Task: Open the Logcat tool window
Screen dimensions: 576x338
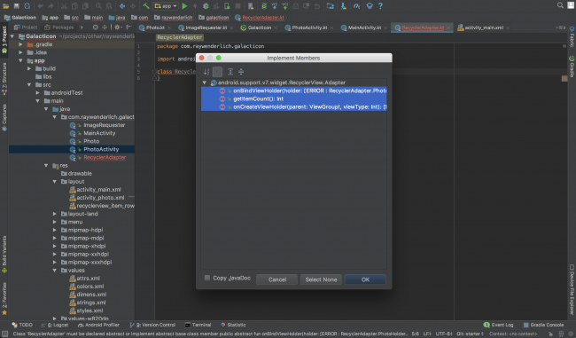Action: pyautogui.click(x=55, y=325)
